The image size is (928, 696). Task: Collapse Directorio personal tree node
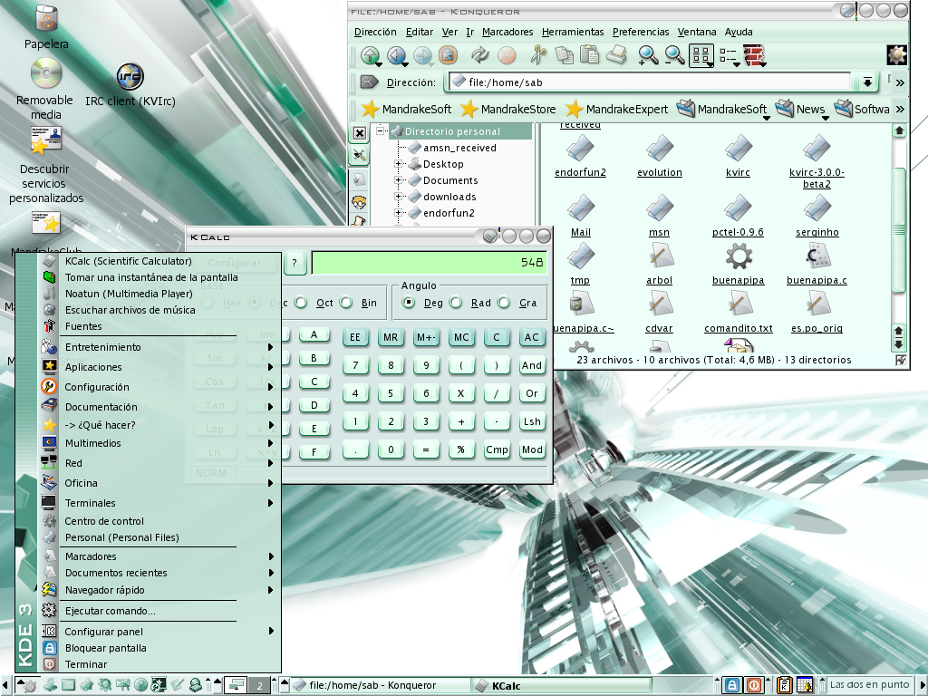(x=380, y=130)
